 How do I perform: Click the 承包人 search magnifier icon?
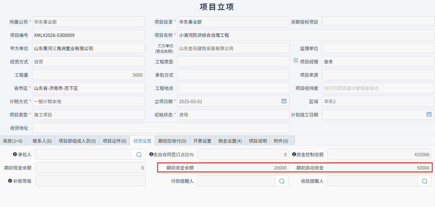click(x=139, y=155)
